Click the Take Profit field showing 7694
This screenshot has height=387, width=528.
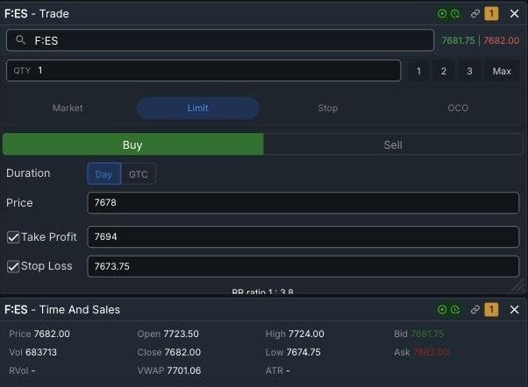[303, 236]
